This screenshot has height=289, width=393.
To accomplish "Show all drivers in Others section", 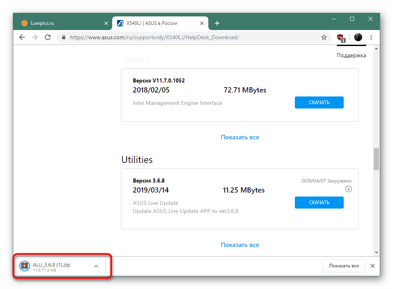I will point(240,137).
